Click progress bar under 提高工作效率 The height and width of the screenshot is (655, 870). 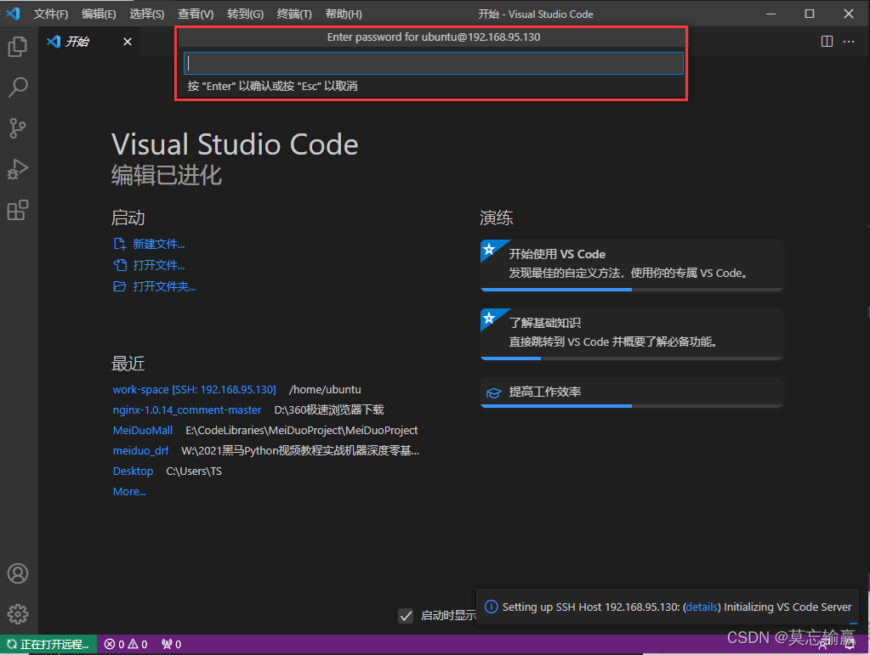(631, 406)
